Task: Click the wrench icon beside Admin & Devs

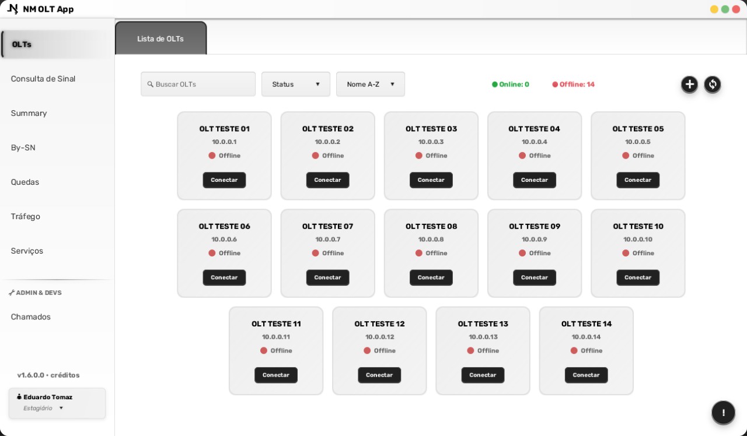Action: pyautogui.click(x=12, y=293)
